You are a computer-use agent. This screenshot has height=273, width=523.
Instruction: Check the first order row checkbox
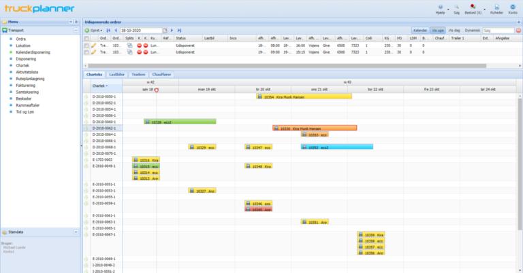point(86,45)
